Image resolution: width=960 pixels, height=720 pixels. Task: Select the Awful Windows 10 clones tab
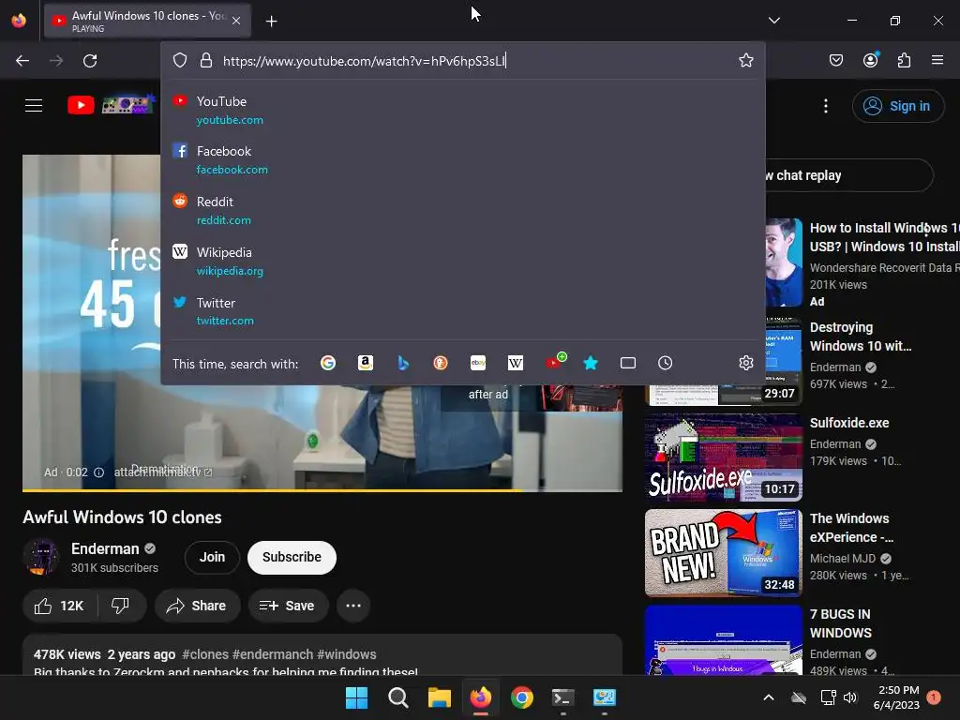pyautogui.click(x=147, y=21)
